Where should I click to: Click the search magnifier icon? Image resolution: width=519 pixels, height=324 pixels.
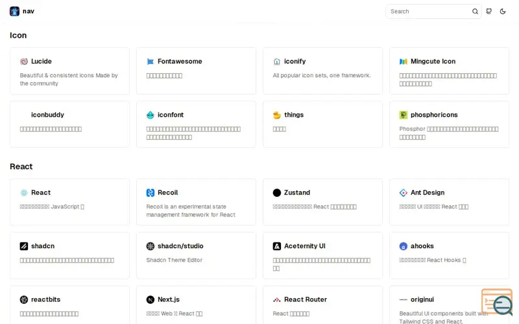[x=475, y=12]
